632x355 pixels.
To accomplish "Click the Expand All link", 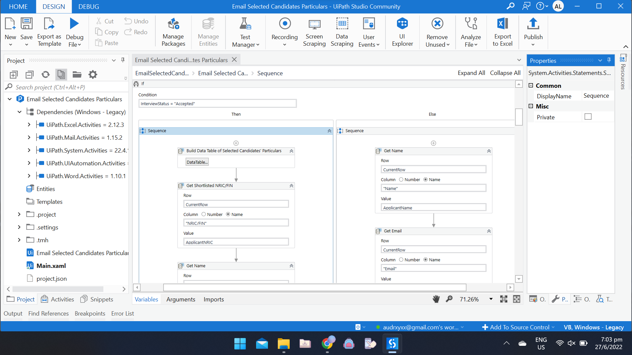I will [x=471, y=73].
